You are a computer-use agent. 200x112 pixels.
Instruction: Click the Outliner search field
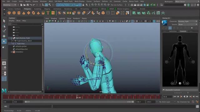pyautogui.click(x=26, y=24)
